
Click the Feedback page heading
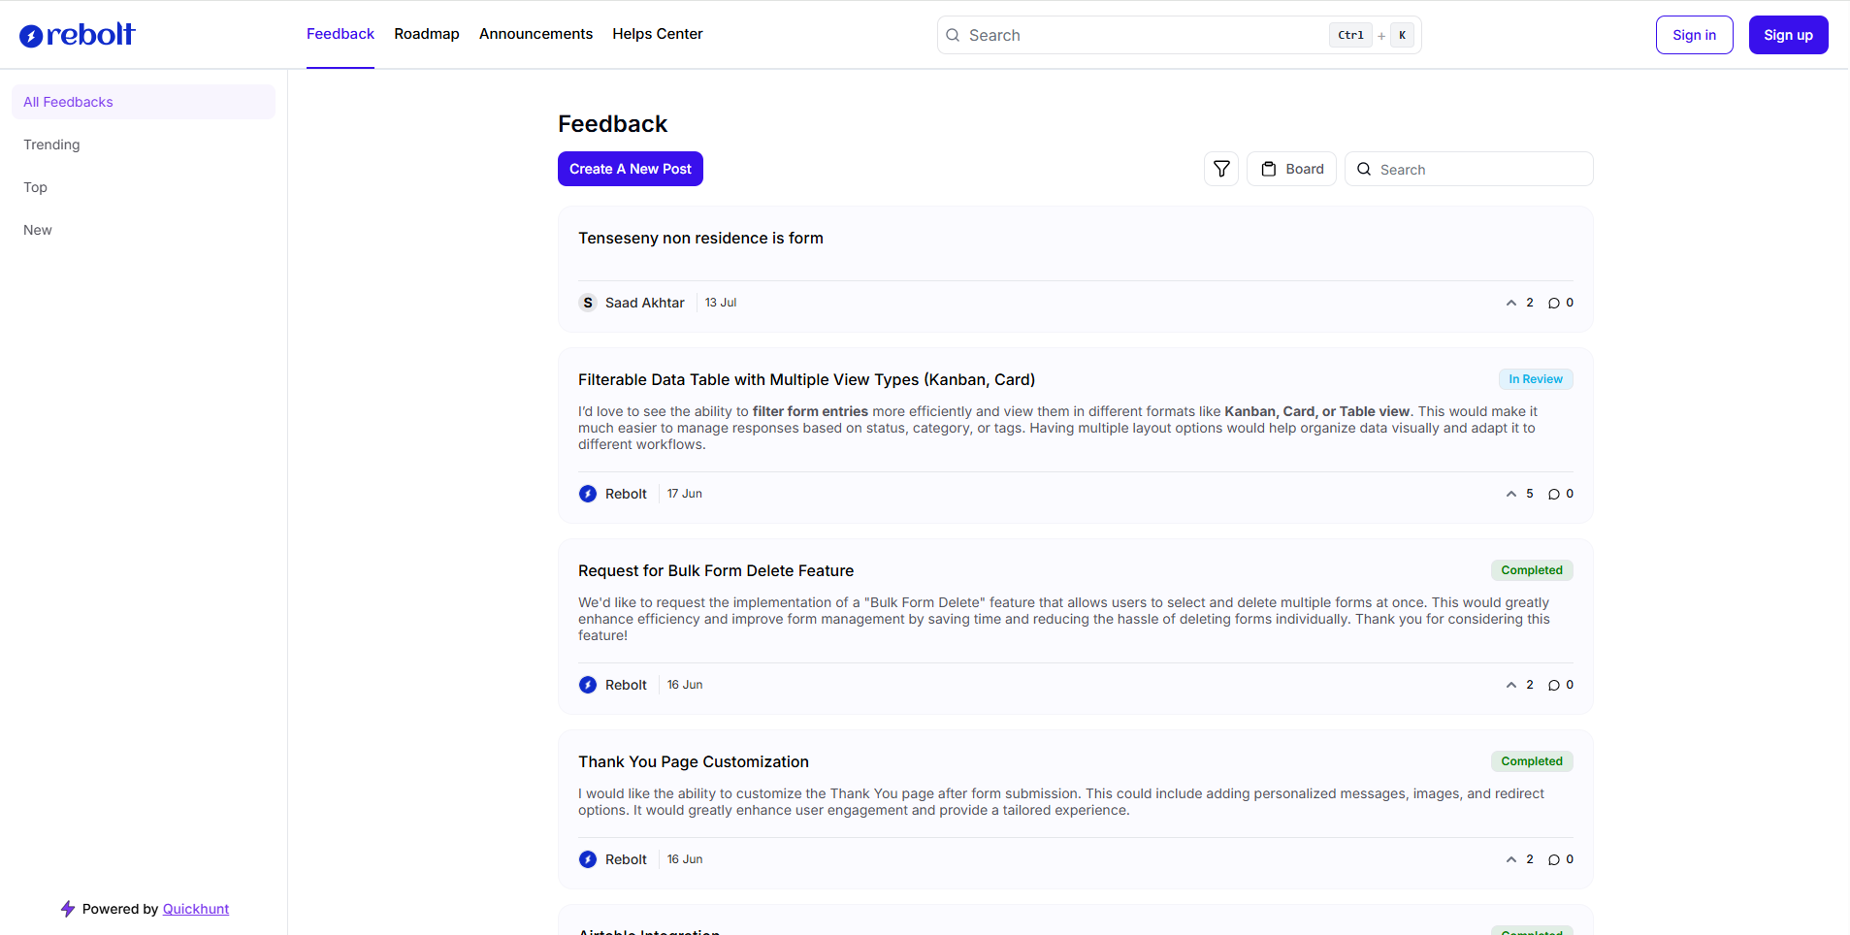pos(613,124)
